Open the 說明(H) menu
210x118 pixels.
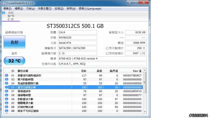[71, 9]
